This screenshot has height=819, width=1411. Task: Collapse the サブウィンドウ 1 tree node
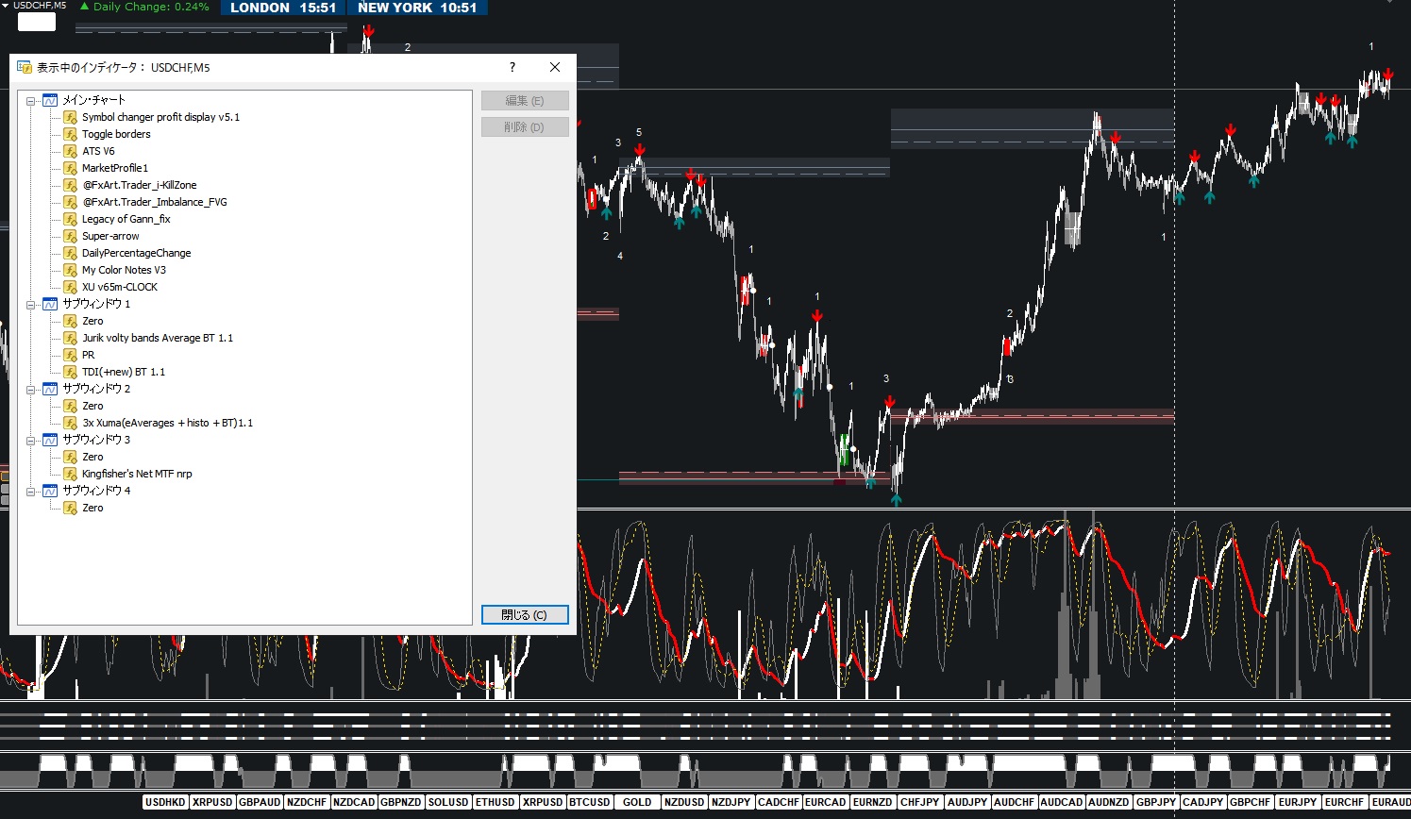click(30, 304)
